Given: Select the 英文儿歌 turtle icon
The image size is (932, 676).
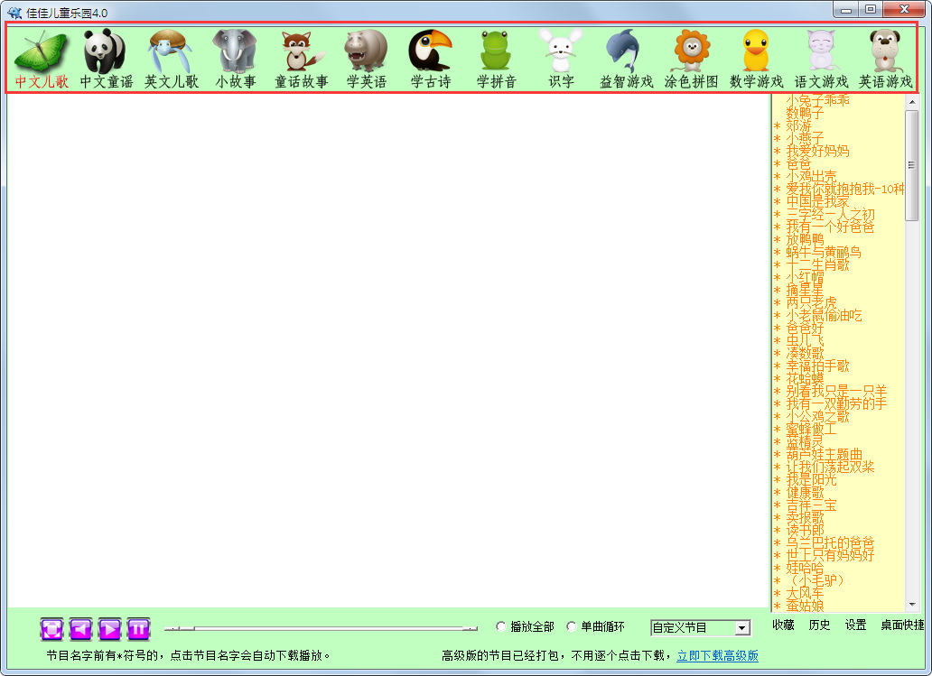Looking at the screenshot, I should (171, 59).
